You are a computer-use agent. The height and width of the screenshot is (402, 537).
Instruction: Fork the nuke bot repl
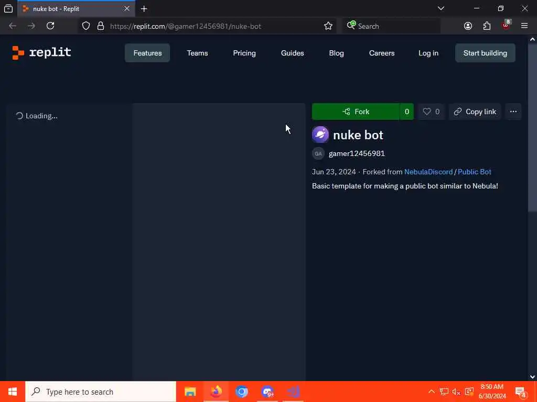tap(356, 112)
